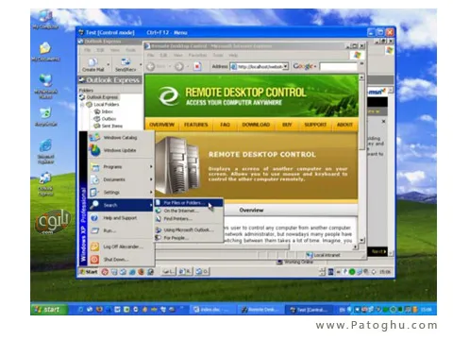453x340 pixels.
Task: Launch Outlook Express desktop icon
Action: 46,184
